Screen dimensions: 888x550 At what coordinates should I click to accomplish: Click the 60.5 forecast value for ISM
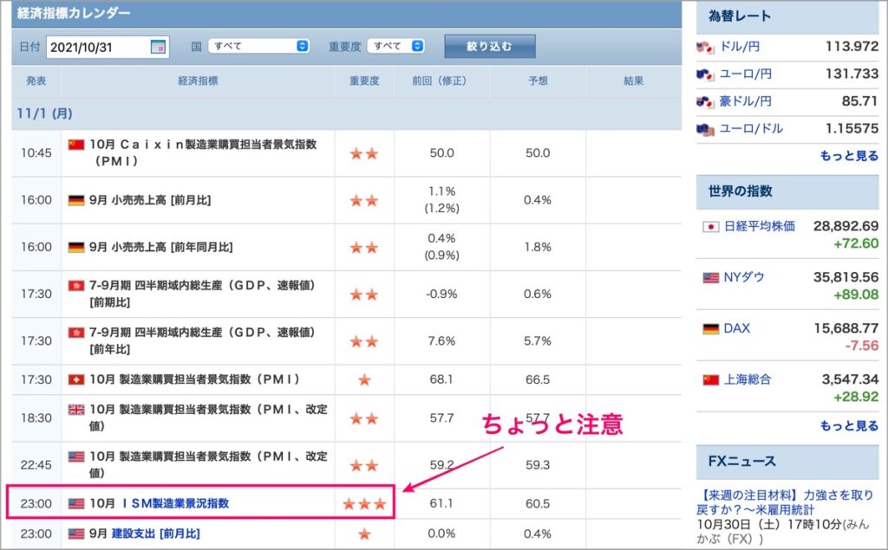click(538, 503)
